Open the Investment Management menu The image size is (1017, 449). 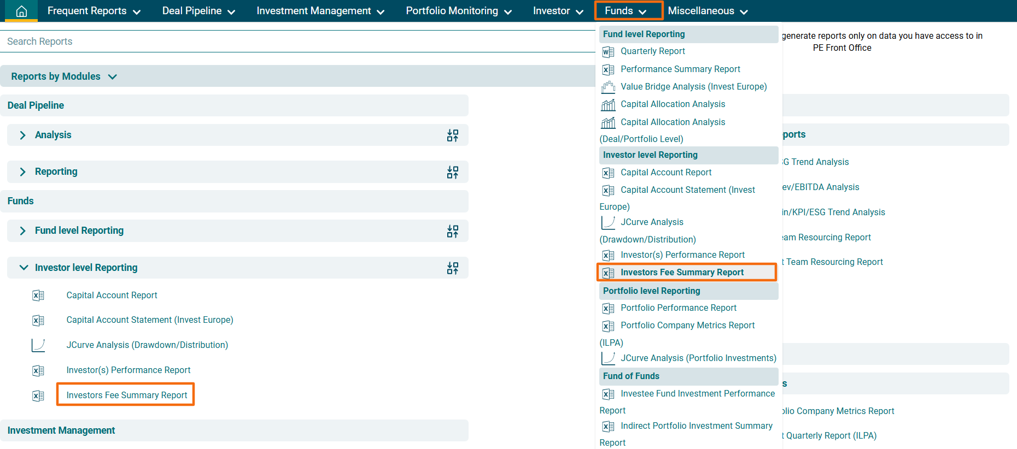pyautogui.click(x=320, y=11)
